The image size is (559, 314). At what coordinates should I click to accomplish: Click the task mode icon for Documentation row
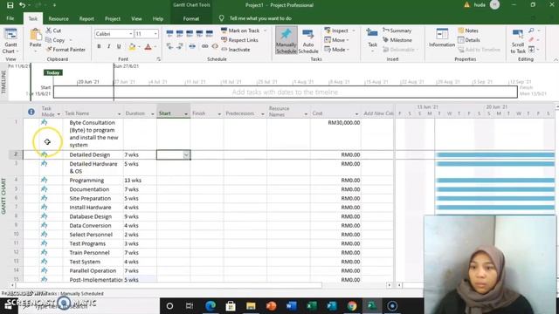tap(45, 189)
